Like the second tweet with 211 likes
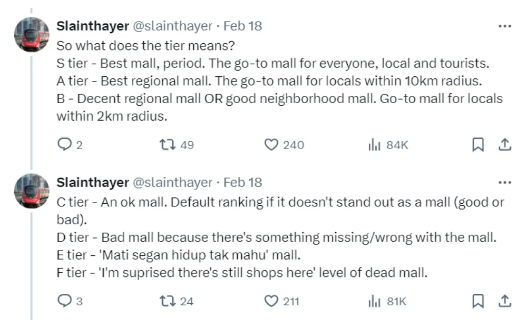Screen dimensions: 527x328 point(271,301)
